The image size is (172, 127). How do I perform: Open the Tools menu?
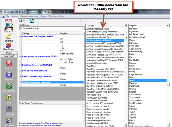(43, 17)
